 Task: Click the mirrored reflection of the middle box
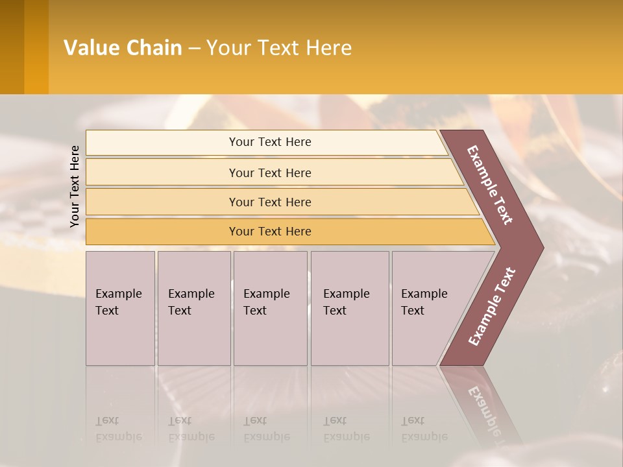(x=270, y=409)
